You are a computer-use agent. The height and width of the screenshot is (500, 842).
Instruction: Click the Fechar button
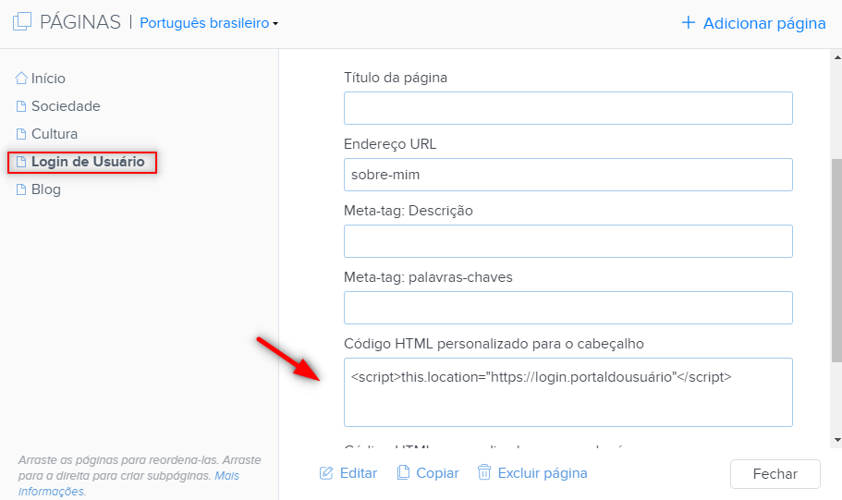point(775,474)
